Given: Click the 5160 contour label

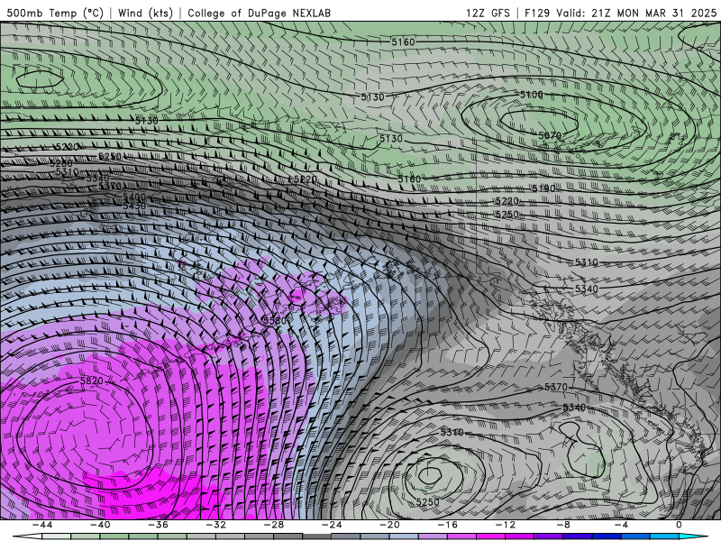Looking at the screenshot, I should 403,42.
